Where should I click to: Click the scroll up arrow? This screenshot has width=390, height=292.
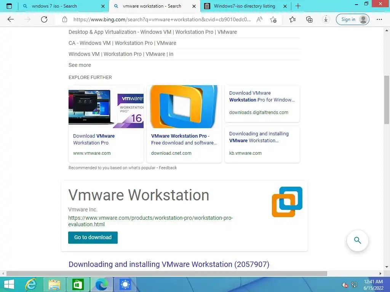coord(387,30)
